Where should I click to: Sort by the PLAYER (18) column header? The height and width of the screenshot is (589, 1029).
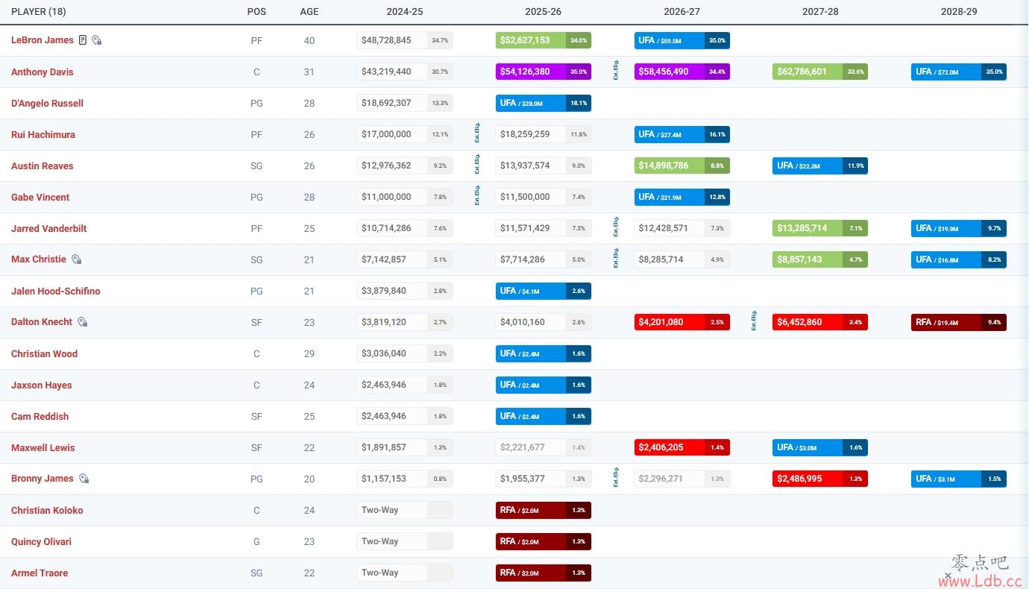[x=37, y=12]
